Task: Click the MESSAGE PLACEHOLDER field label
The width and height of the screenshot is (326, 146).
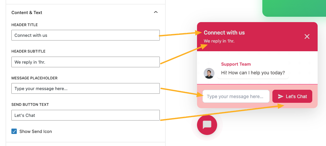Action: [35, 78]
